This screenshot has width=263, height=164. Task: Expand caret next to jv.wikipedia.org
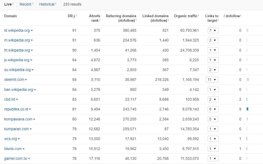pyautogui.click(x=31, y=60)
